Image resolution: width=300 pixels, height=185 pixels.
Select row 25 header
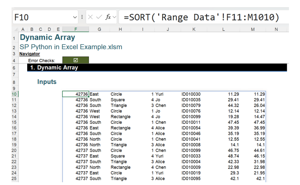coord(14,179)
